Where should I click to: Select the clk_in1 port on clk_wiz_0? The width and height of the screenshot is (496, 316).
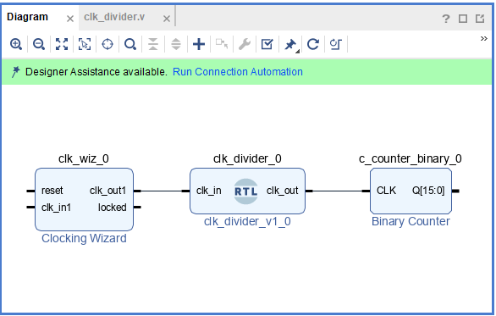pos(56,208)
